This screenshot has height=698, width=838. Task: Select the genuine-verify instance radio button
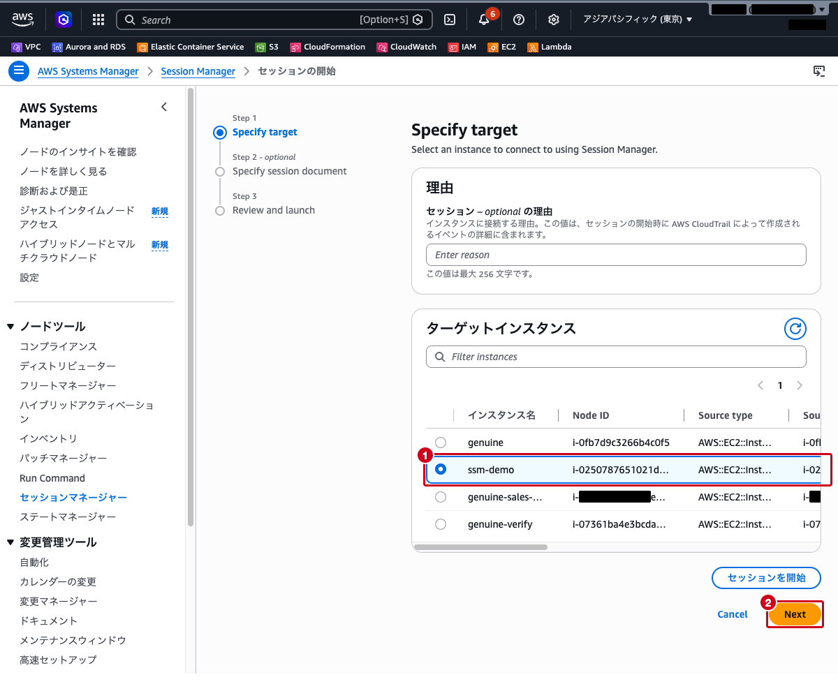[441, 524]
